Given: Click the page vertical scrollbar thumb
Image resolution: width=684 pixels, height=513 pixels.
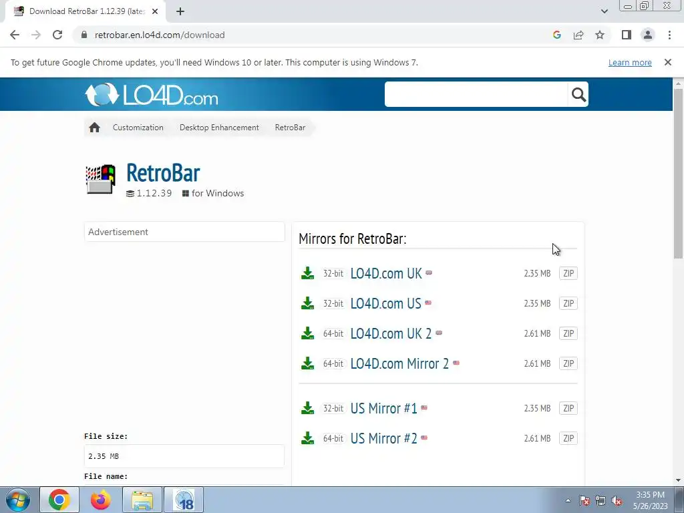Looking at the screenshot, I should [679, 173].
